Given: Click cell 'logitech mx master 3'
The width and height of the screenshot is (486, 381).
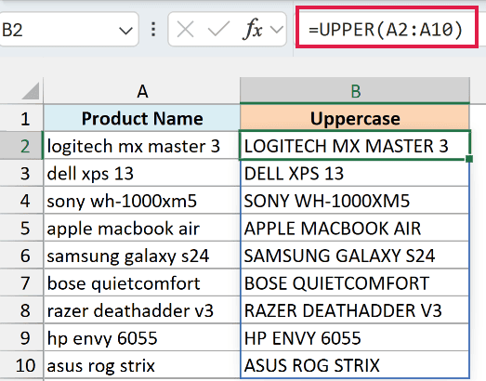Looking at the screenshot, I should pyautogui.click(x=142, y=146).
